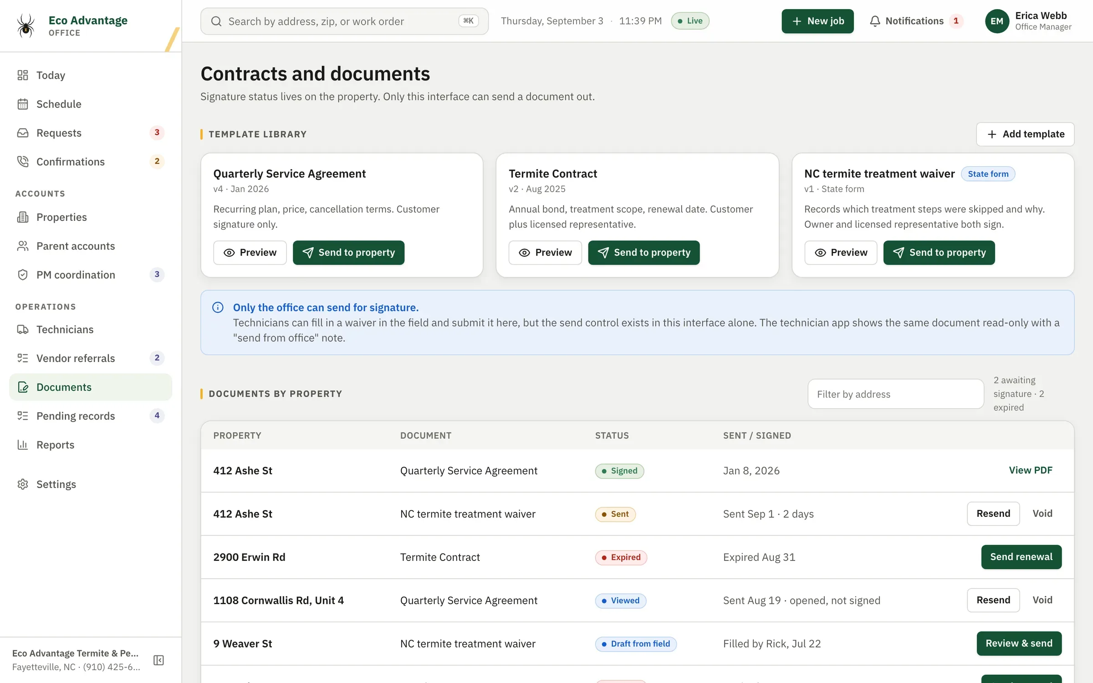The height and width of the screenshot is (683, 1093).
Task: Click the Confirmations phone icon
Action: tap(23, 162)
